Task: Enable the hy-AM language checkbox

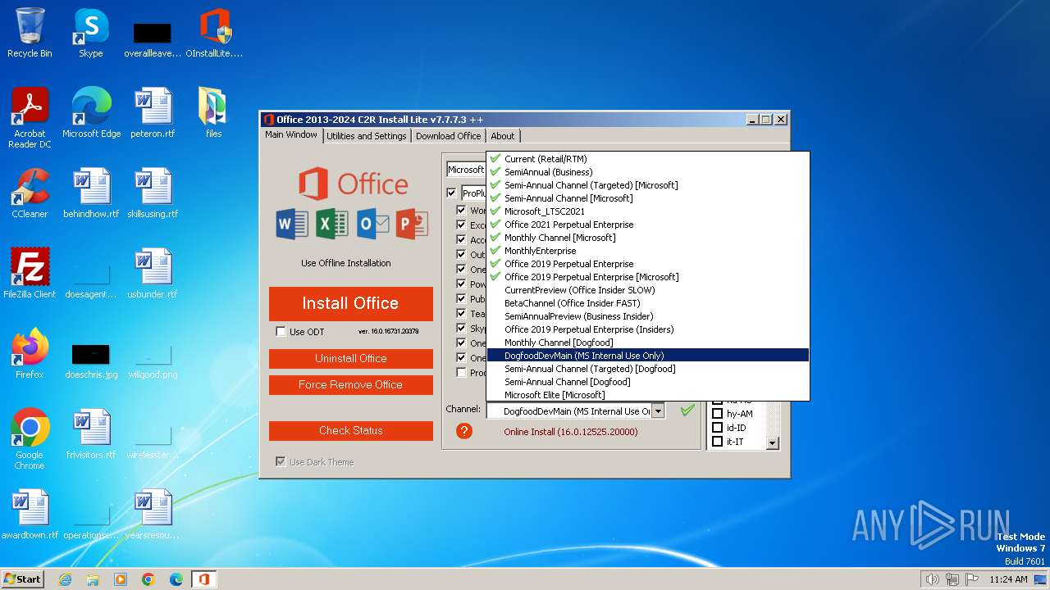Action: click(x=717, y=414)
